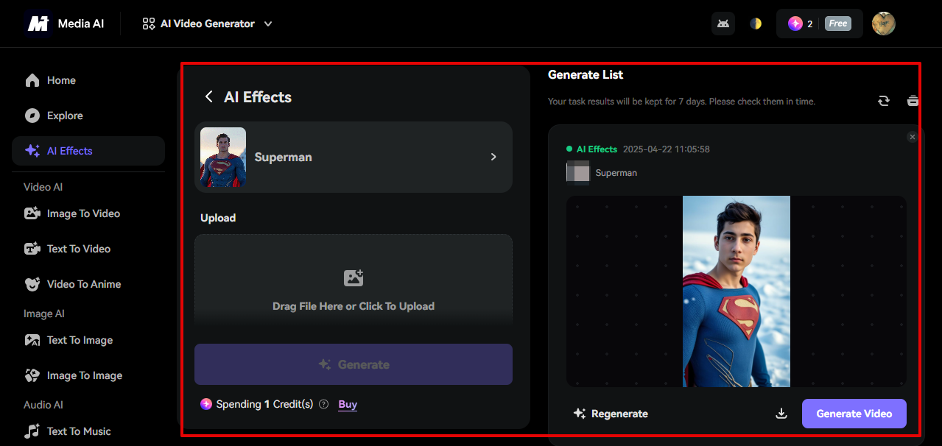Open Text To Image tool
This screenshot has width=942, height=446.
pos(88,340)
